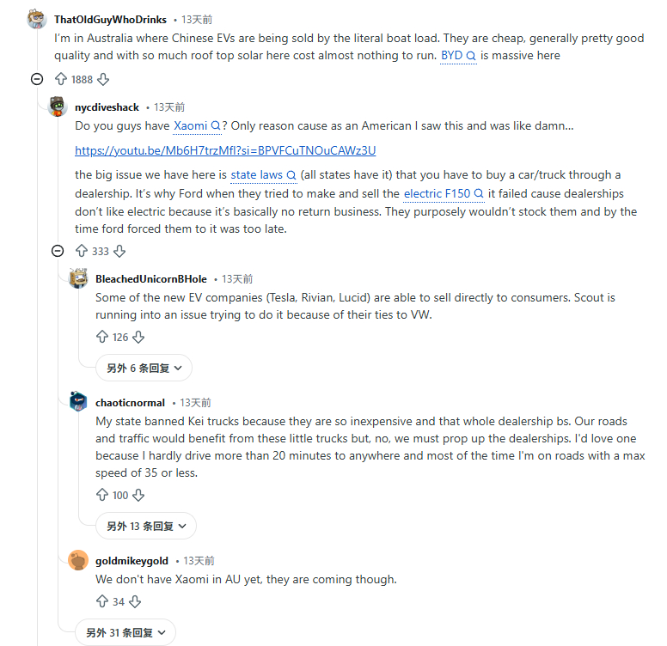The width and height of the screenshot is (667, 646).
Task: Expand 6 more replies under BleachedUnicornBHole
Action: pos(144,368)
